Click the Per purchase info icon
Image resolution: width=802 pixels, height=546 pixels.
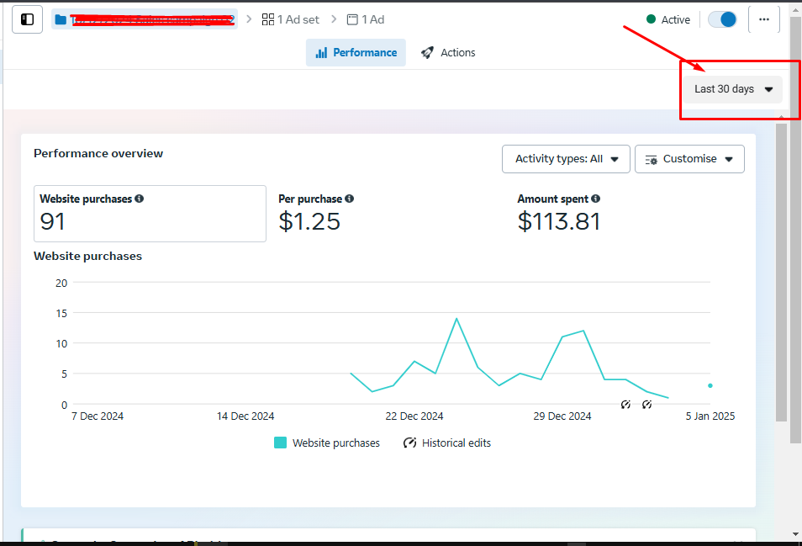click(x=349, y=199)
